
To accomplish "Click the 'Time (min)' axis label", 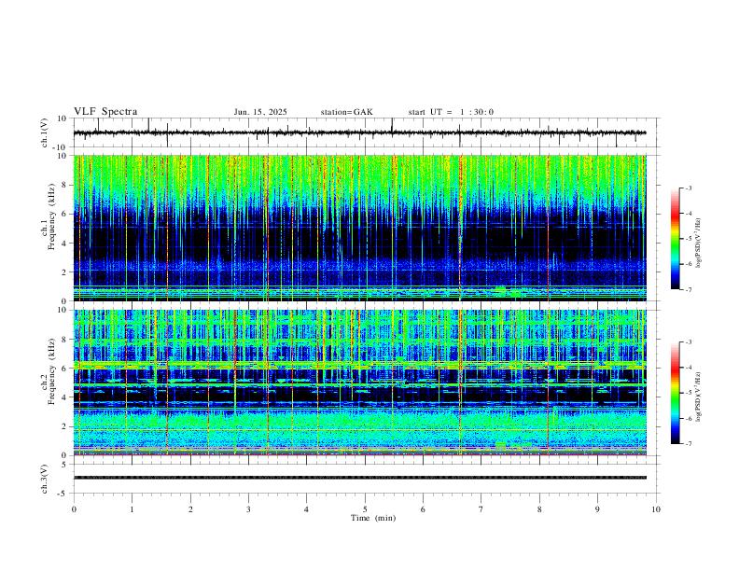I will click(x=373, y=518).
